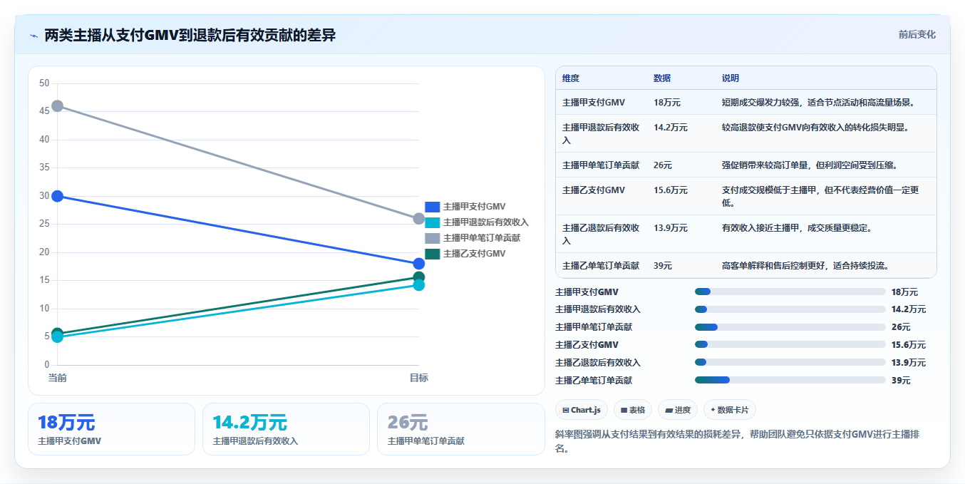The image size is (965, 484).
Task: Click the blue target point at 18
Action: [419, 264]
